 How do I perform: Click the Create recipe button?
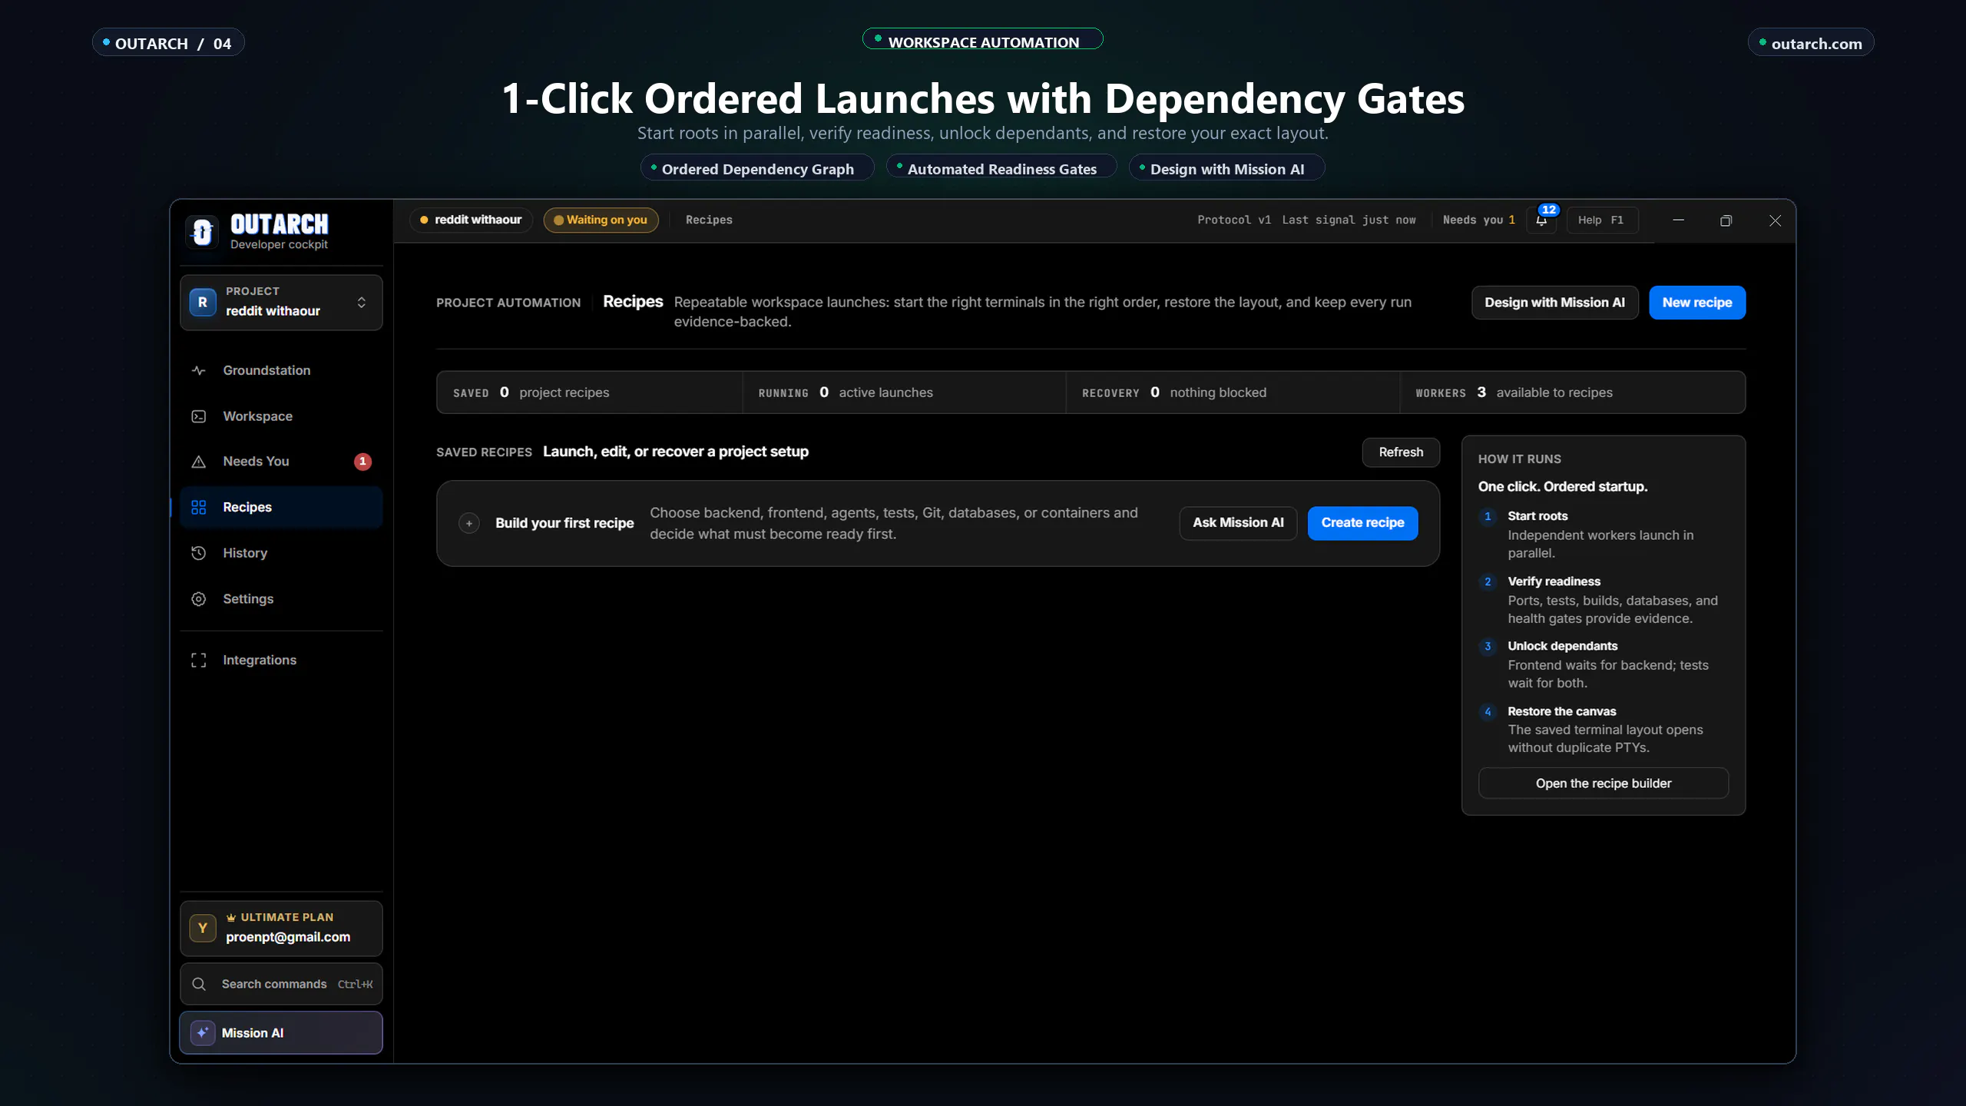(1362, 523)
